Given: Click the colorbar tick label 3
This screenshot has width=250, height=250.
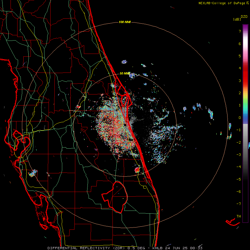Looking at the screenshot, I should point(240,81).
